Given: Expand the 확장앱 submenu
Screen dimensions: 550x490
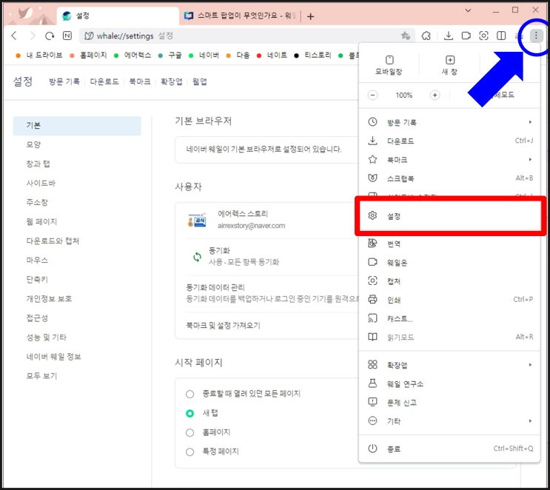Looking at the screenshot, I should tap(449, 365).
